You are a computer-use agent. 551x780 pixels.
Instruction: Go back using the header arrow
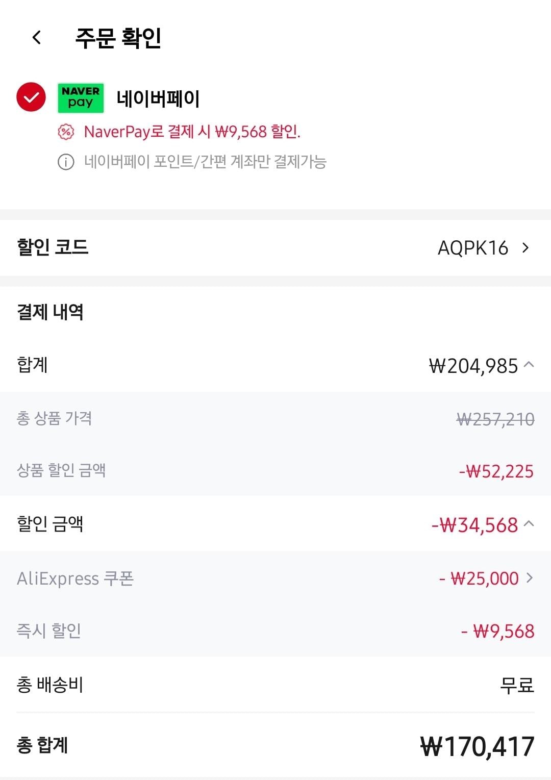click(x=36, y=37)
